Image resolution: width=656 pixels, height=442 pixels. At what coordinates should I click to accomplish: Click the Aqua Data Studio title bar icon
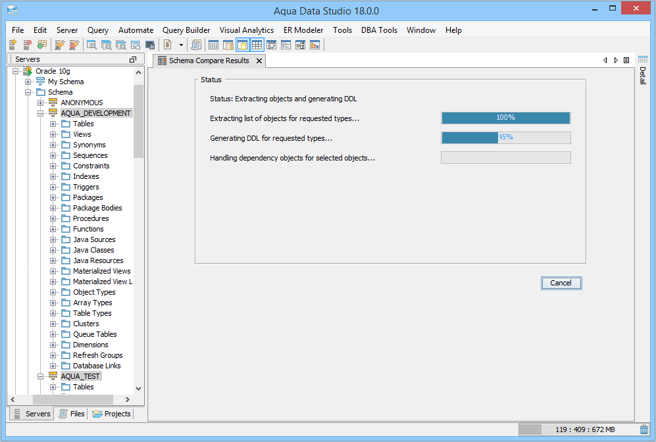click(x=13, y=11)
